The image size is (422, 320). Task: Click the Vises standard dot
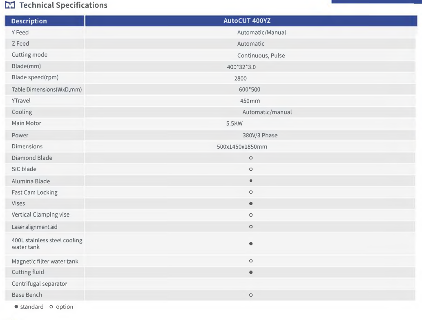pyautogui.click(x=251, y=204)
